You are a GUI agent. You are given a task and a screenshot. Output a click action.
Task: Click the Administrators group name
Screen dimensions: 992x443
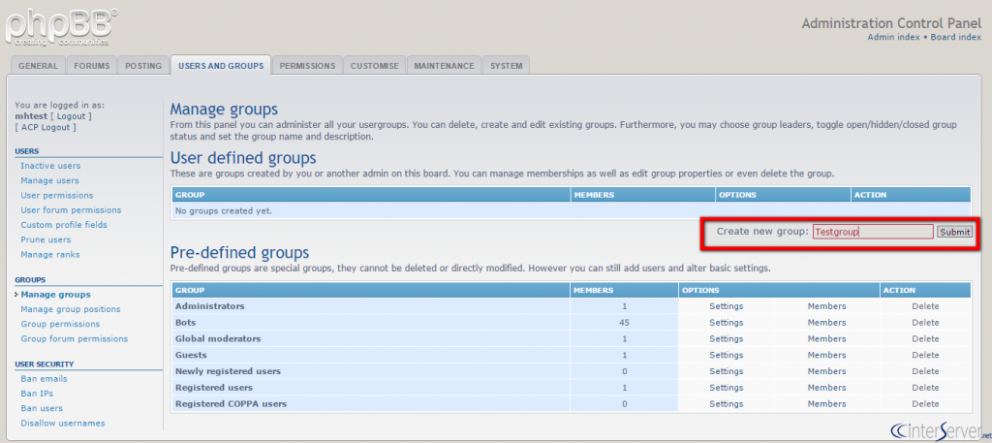click(x=209, y=306)
